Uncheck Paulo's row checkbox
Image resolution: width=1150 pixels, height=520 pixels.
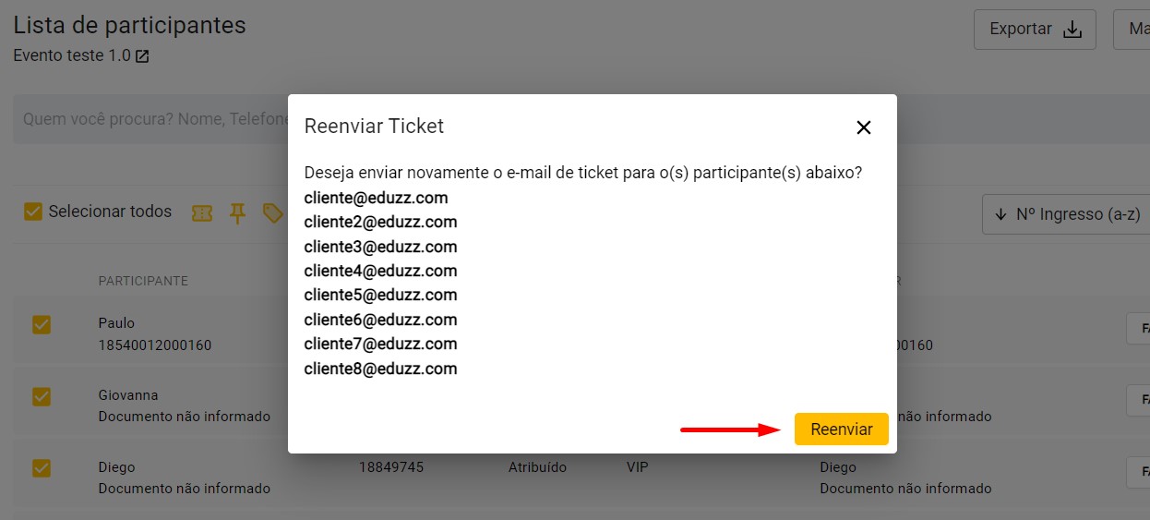(x=42, y=324)
